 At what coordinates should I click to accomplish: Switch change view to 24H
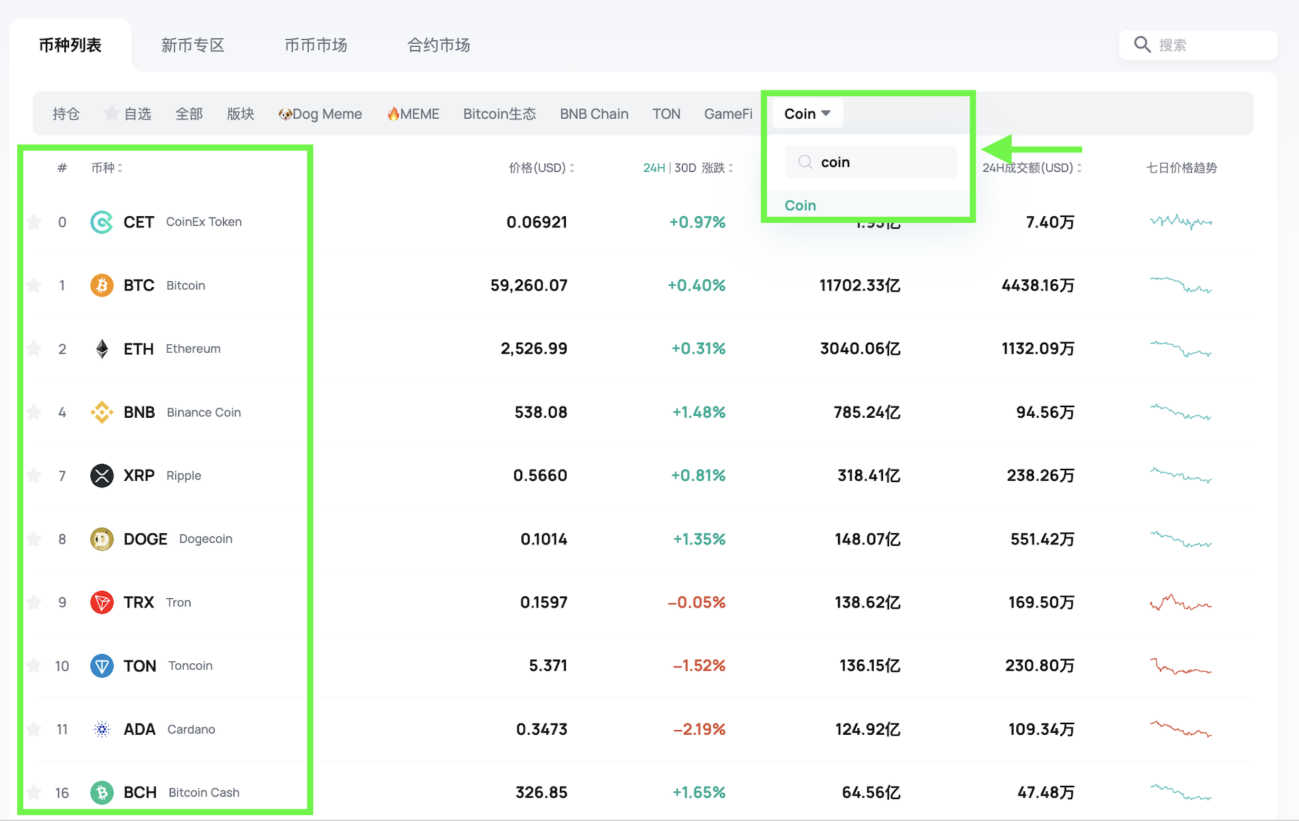pyautogui.click(x=654, y=168)
